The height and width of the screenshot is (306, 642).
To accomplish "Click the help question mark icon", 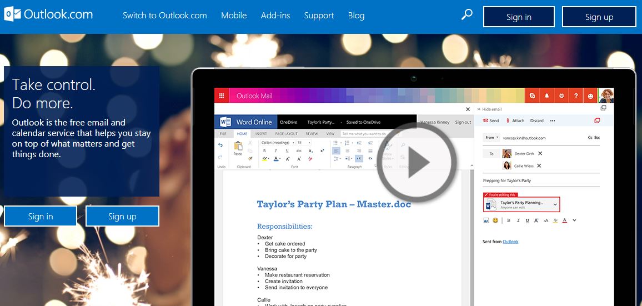I will click(576, 96).
